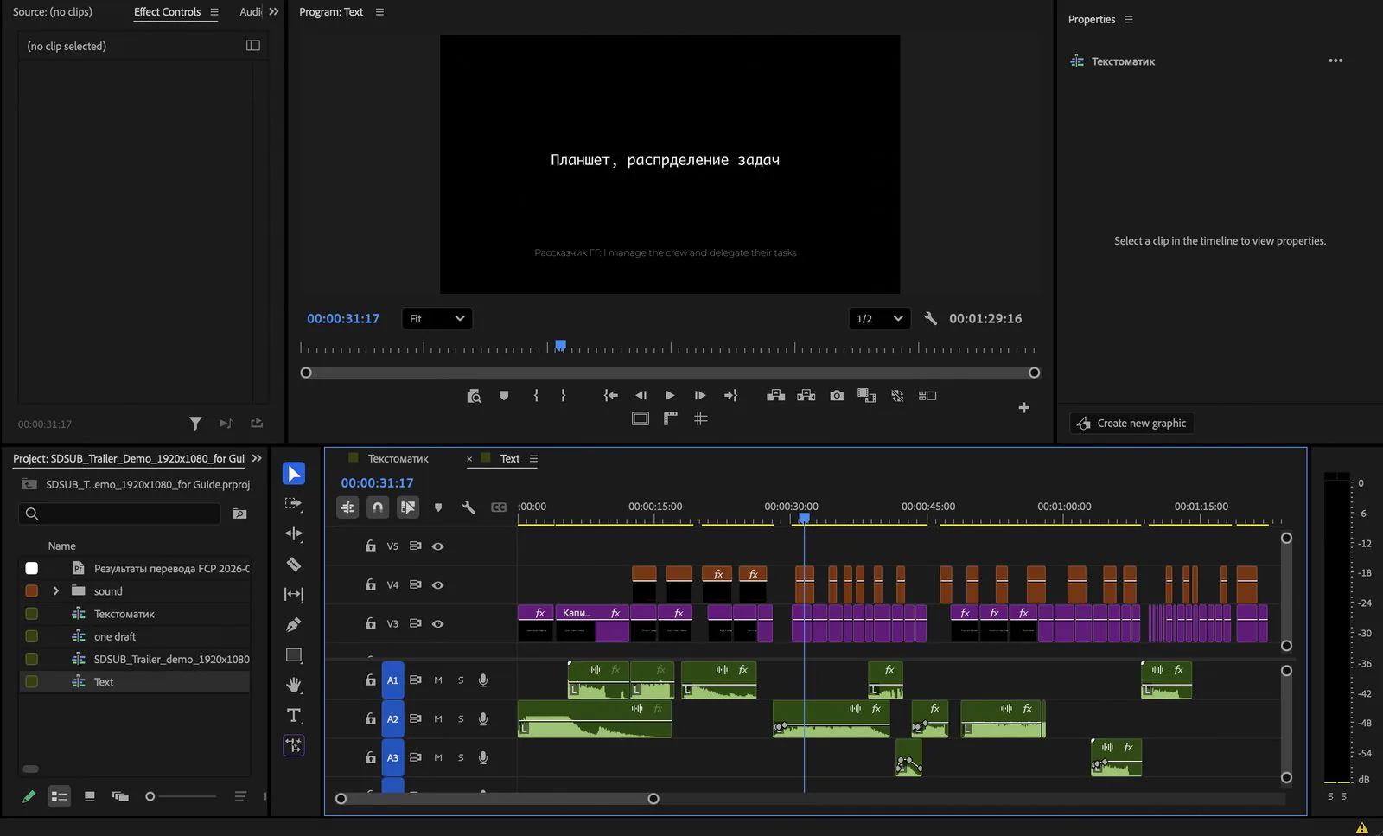The height and width of the screenshot is (836, 1383).
Task: Open Text sequence tab menu
Action: click(x=533, y=459)
